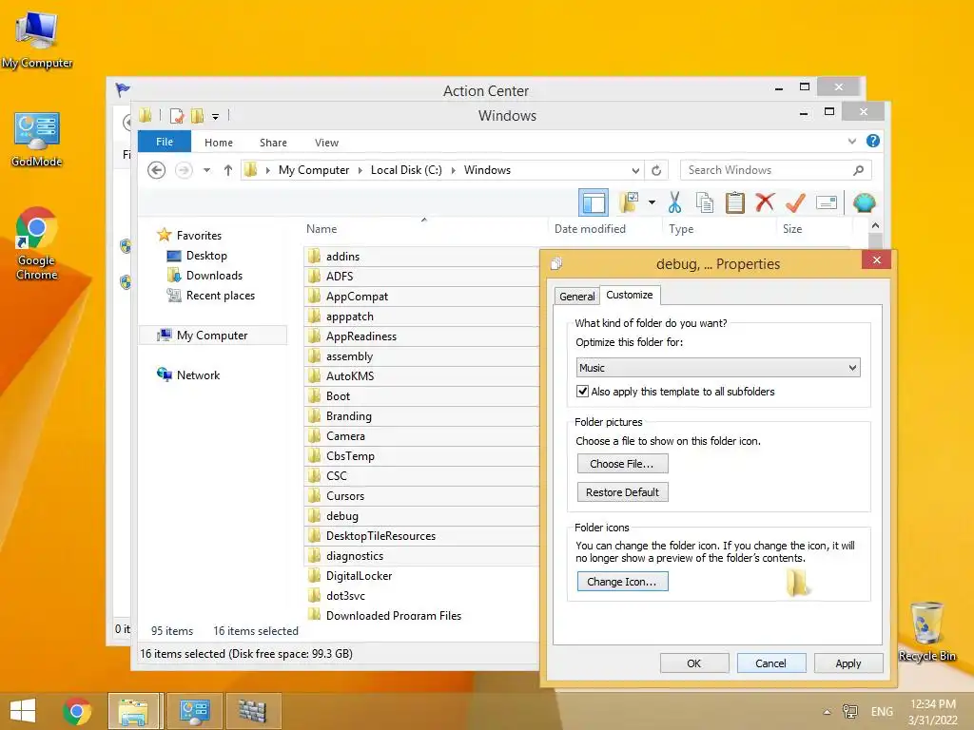The width and height of the screenshot is (974, 730).
Task: Uncheck Also apply this template to all subfolders
Action: click(x=583, y=392)
